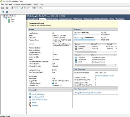This screenshot has width=130, height=117.
Task: Click the POOL resource pool icon
Action: click(7, 18)
